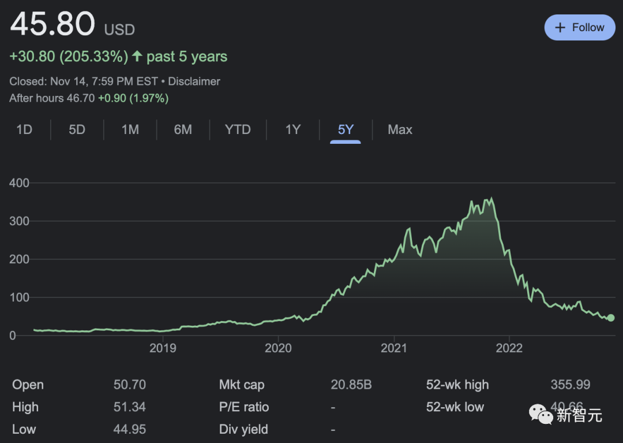This screenshot has width=623, height=443.
Task: Switch to the 1M range tab
Action: click(130, 129)
